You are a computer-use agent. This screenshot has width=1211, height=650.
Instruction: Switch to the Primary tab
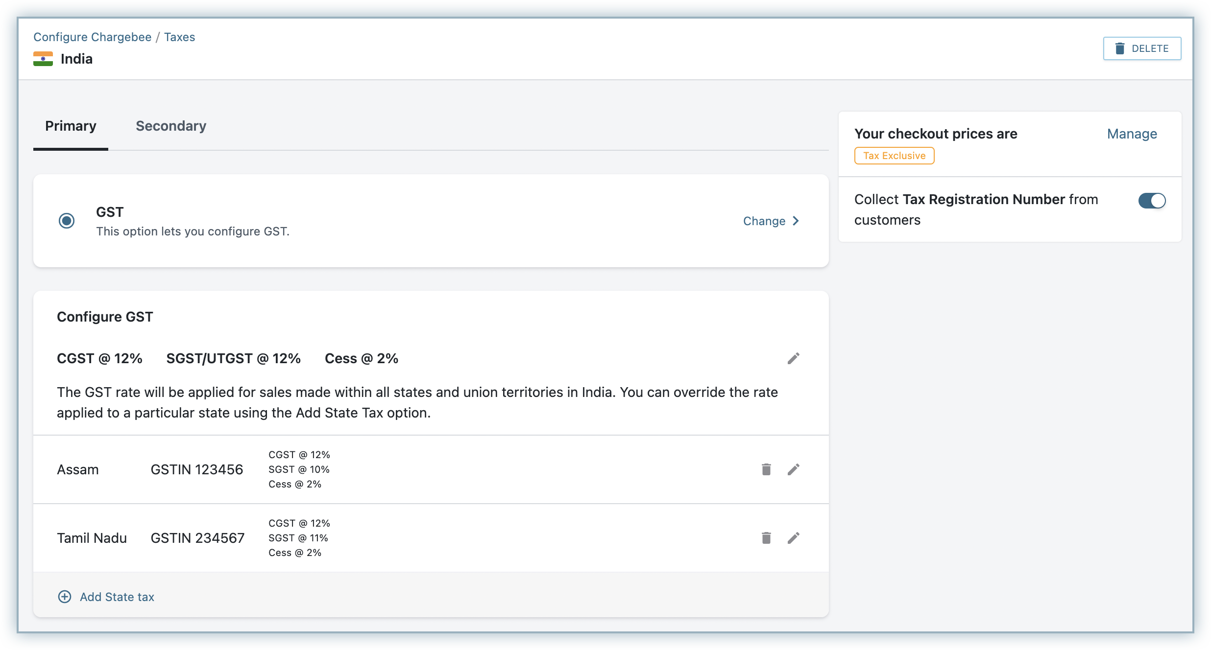click(71, 126)
